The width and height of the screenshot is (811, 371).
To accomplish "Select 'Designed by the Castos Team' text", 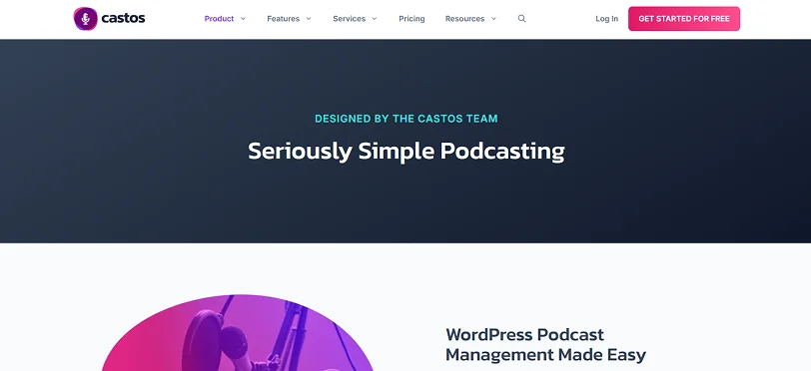I will pyautogui.click(x=406, y=119).
